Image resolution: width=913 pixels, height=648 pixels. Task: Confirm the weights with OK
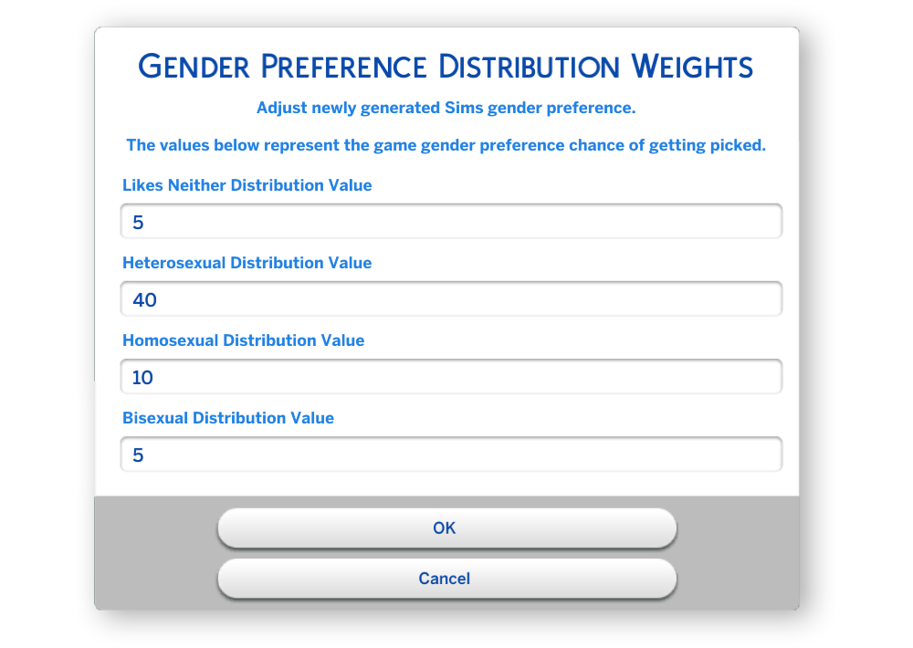click(x=447, y=528)
